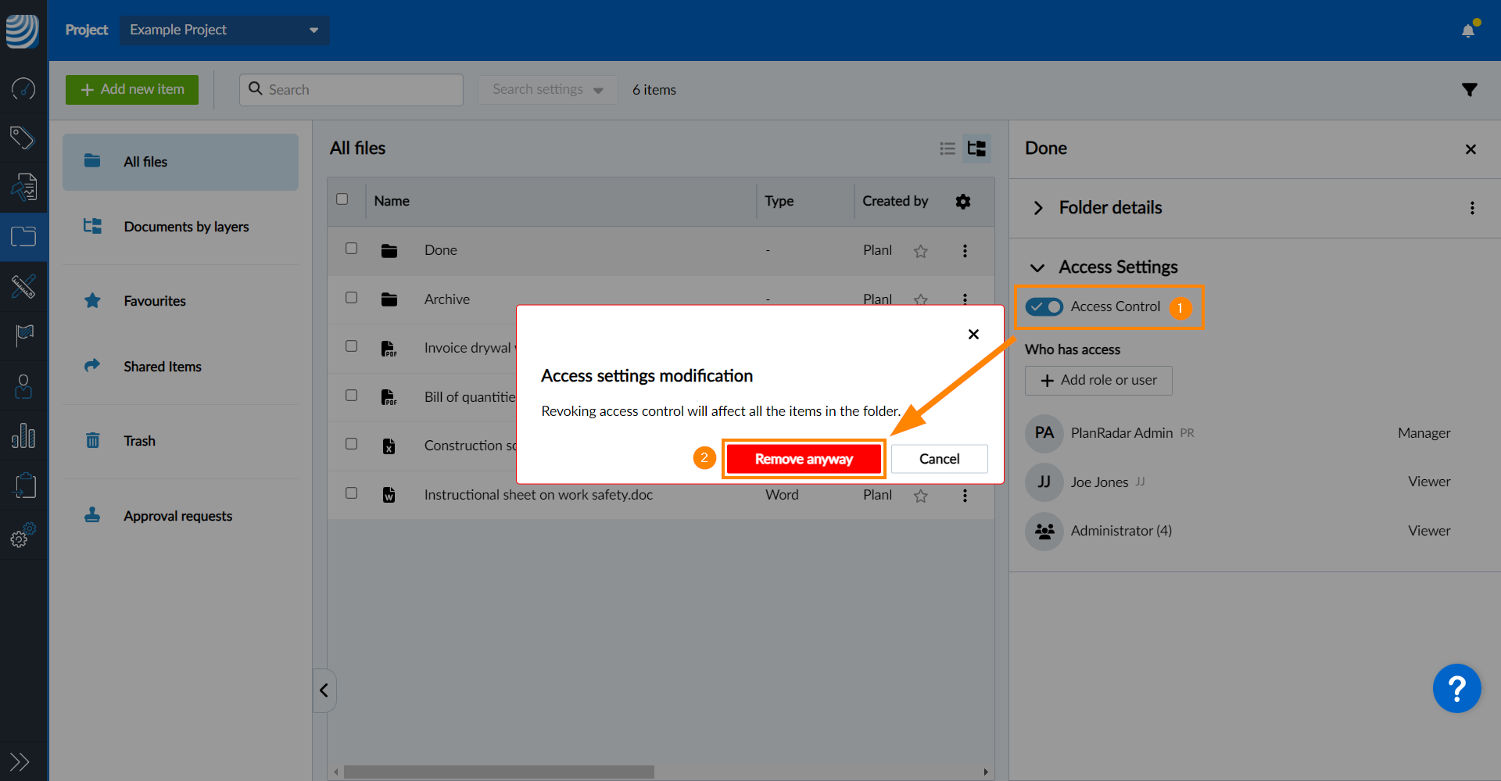Image resolution: width=1501 pixels, height=781 pixels.
Task: Go to Trash in sidebar
Action: 139,441
